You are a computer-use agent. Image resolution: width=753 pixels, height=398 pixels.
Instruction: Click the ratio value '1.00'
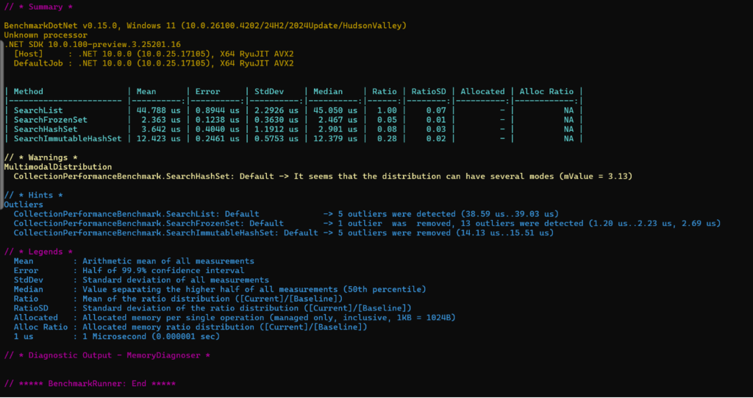point(387,110)
